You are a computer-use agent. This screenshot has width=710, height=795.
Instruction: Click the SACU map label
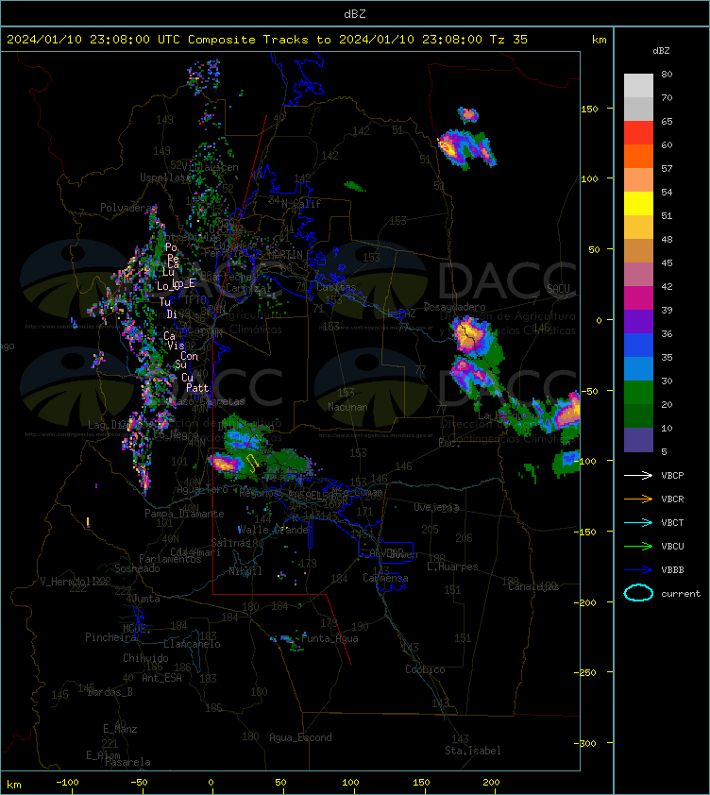coord(558,289)
